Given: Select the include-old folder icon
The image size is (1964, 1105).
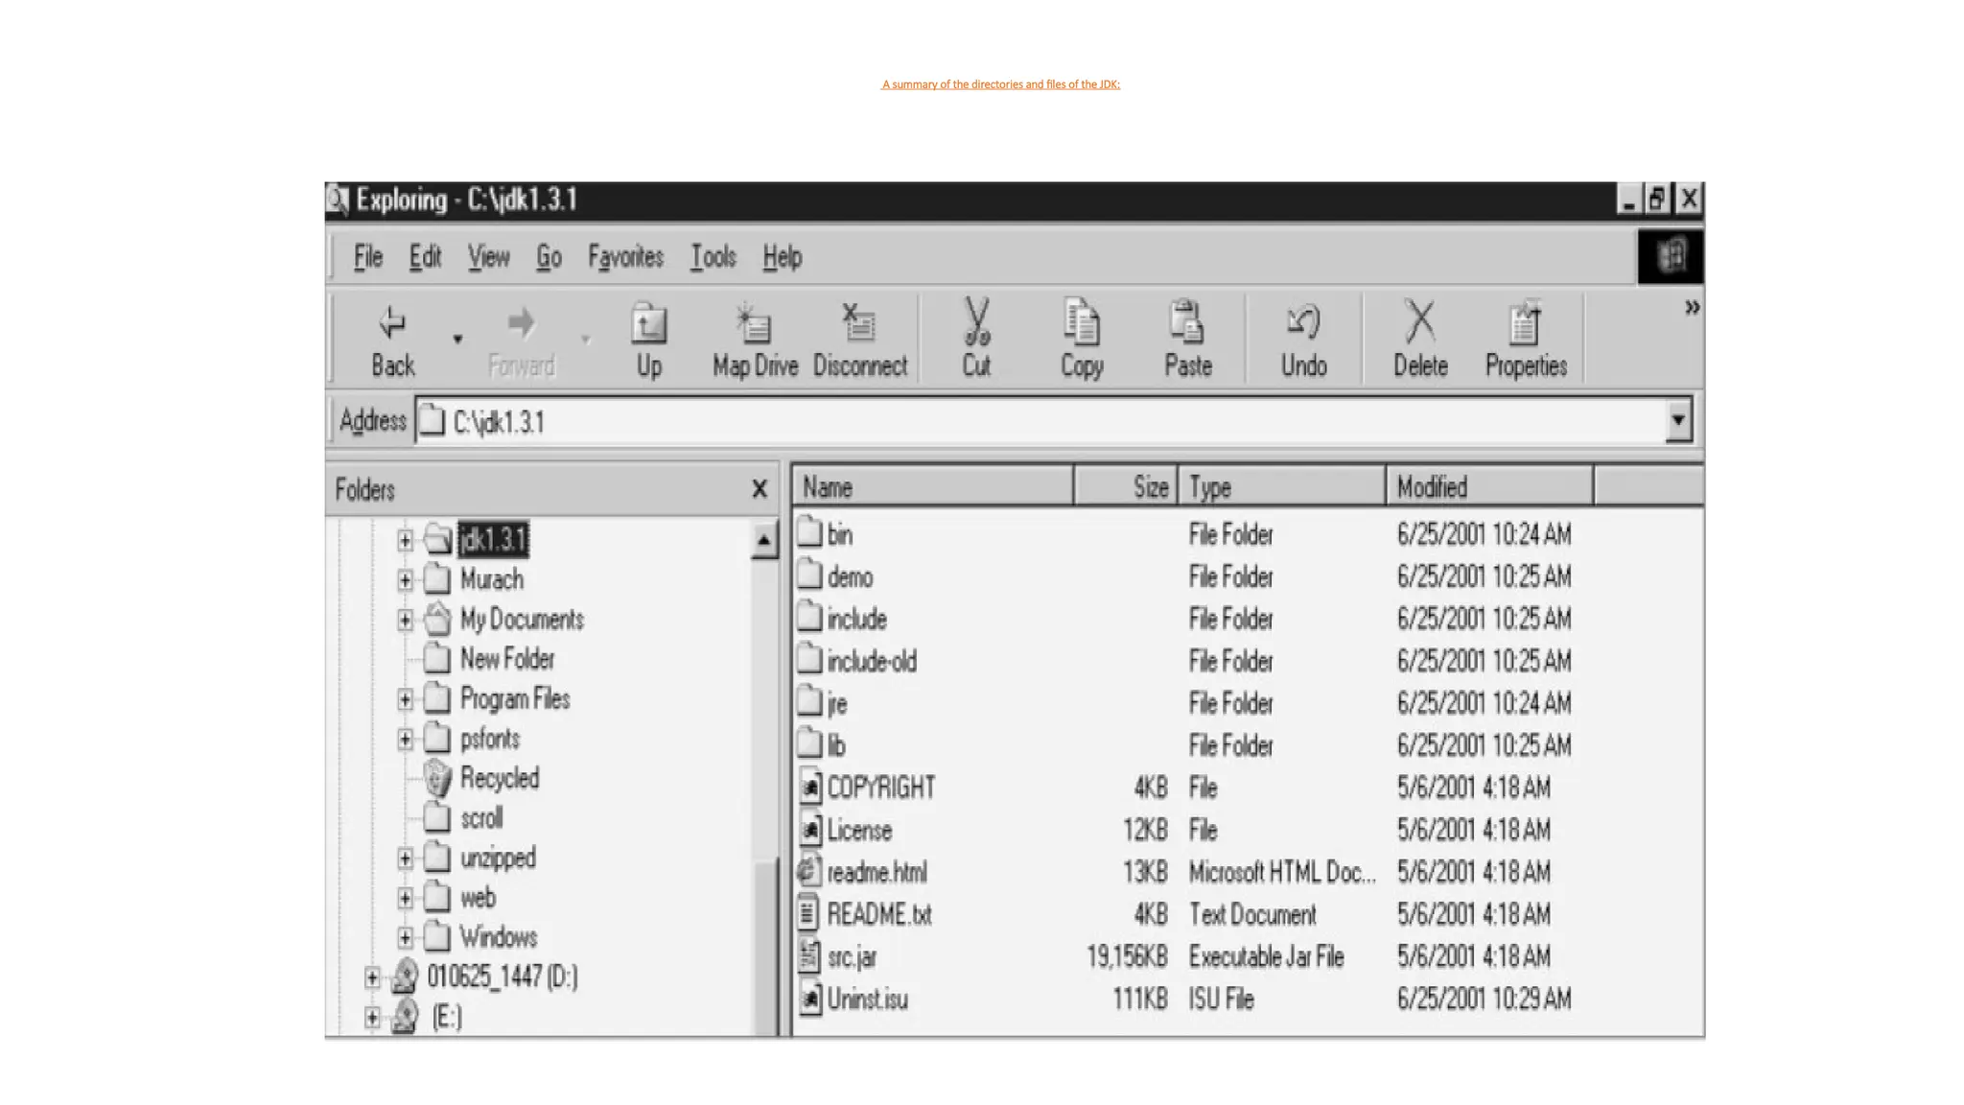Looking at the screenshot, I should (810, 658).
